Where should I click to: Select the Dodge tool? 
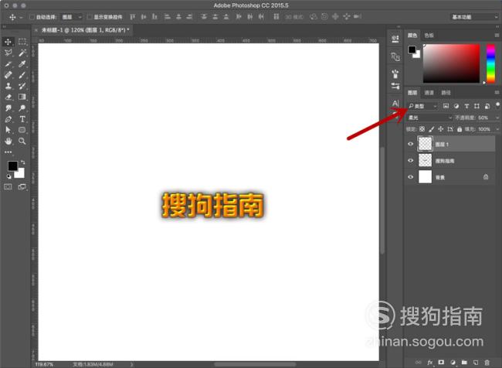[22, 108]
